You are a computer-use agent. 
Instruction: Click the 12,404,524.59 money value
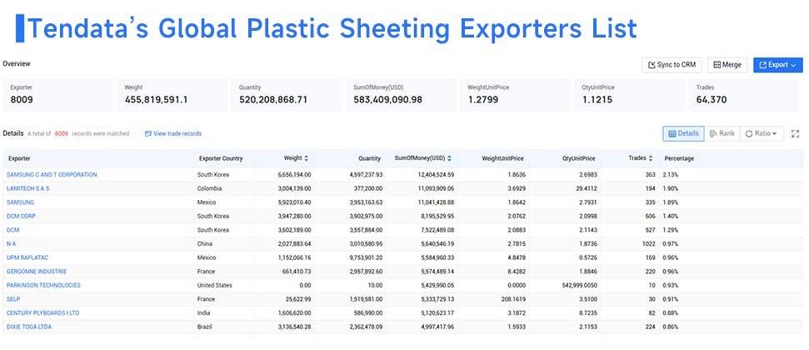click(x=436, y=175)
